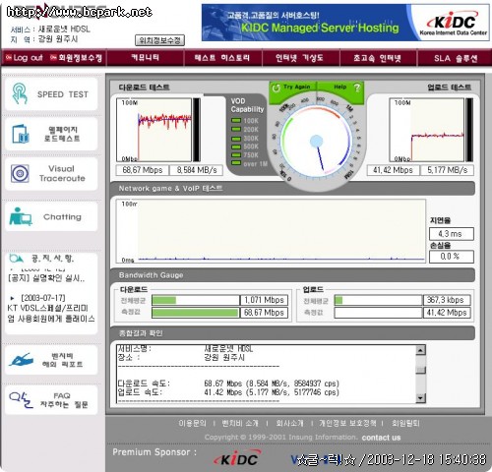Click the arrow bullet before 2003-07-17 notice
This screenshot has width=492, height=472.
tap(12, 298)
